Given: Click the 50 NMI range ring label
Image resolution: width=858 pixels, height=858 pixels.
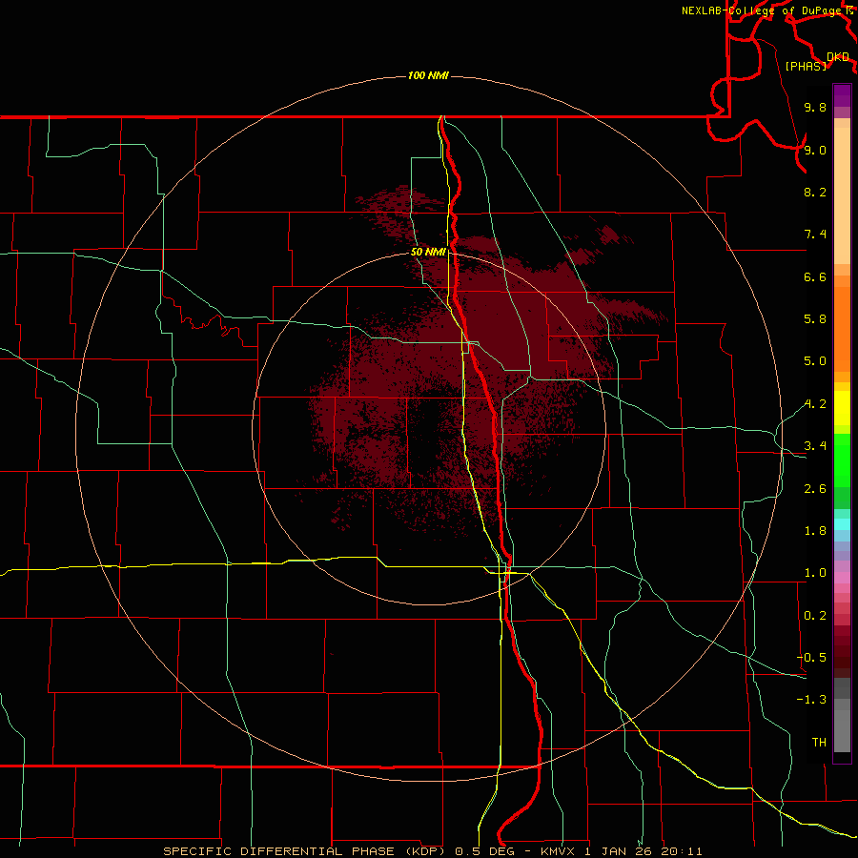Looking at the screenshot, I should click(428, 252).
